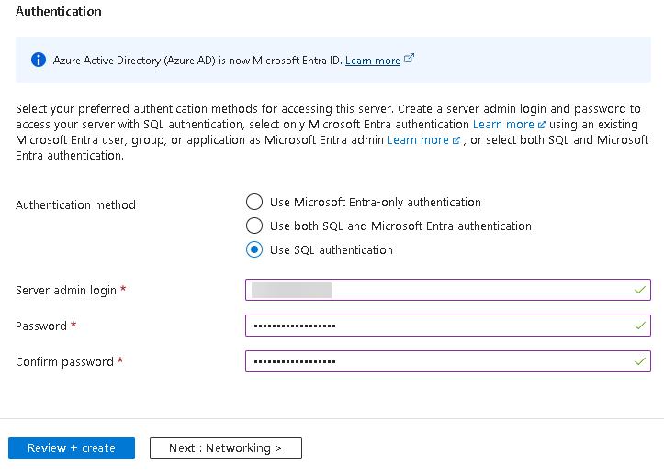Click the Confirm password label
Image resolution: width=664 pixels, height=475 pixels.
65,361
